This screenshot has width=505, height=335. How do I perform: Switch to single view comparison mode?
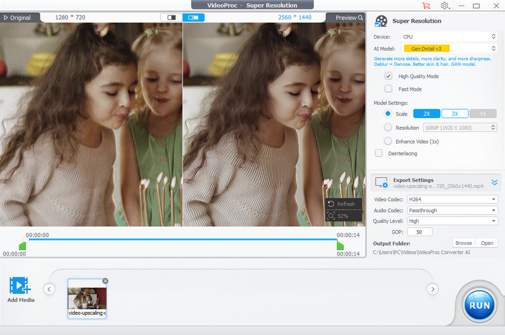[171, 17]
